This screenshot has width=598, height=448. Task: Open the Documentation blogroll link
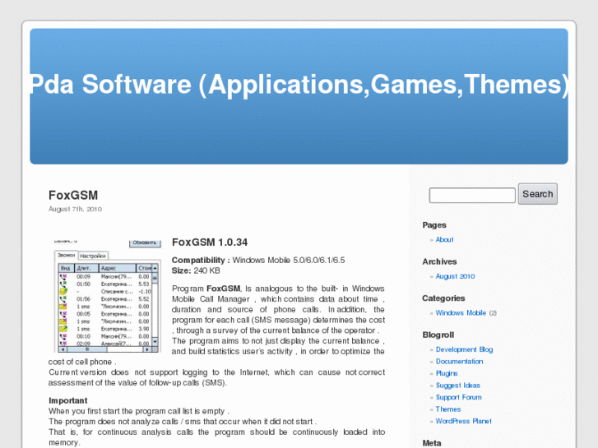click(459, 362)
